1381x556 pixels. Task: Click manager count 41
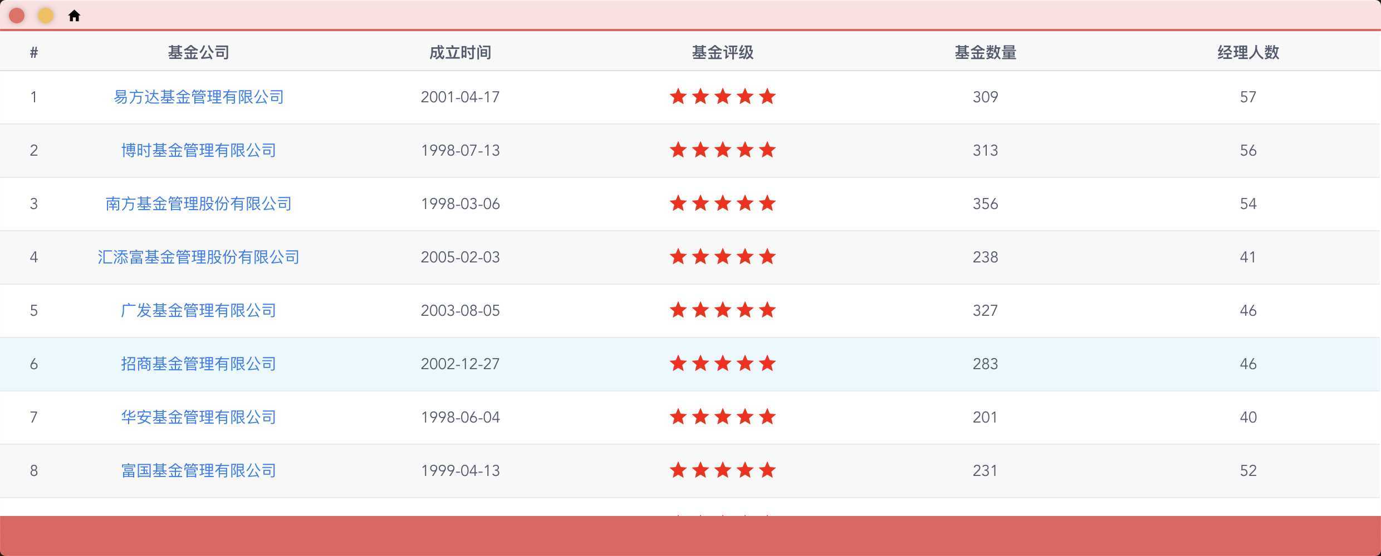pos(1248,257)
